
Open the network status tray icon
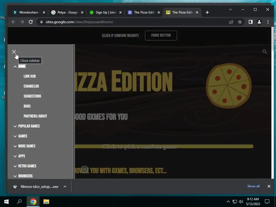[x=235, y=202]
